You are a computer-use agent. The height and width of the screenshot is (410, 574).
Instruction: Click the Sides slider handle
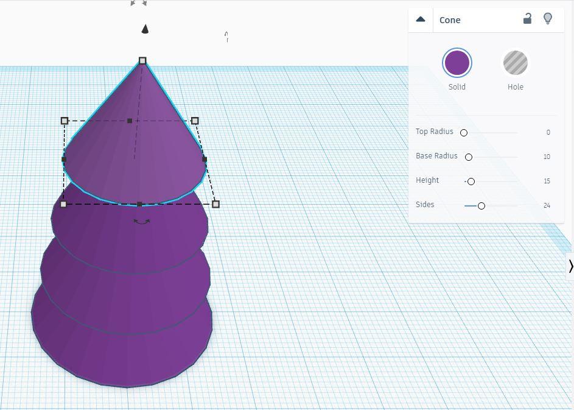click(x=481, y=206)
